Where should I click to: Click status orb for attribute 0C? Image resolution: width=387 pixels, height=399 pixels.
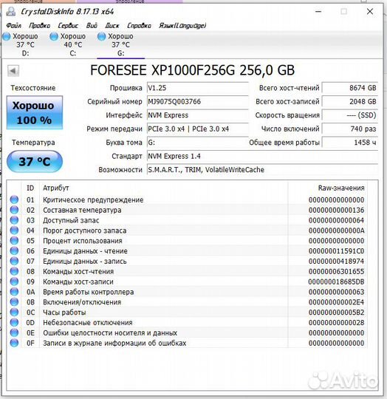tap(14, 313)
